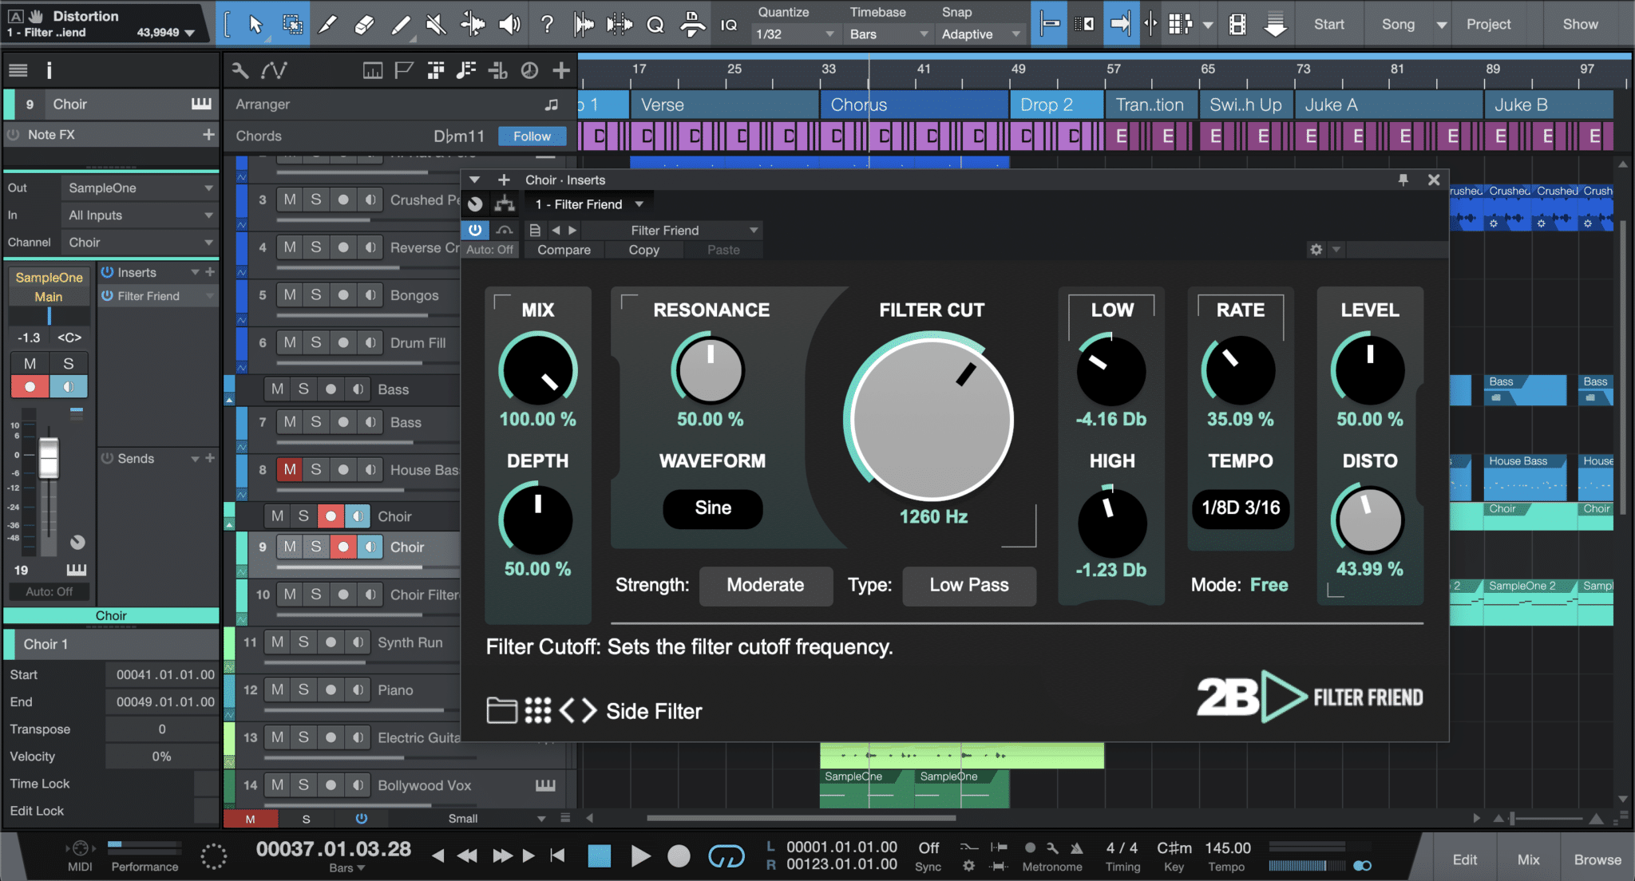Open the Song menu
Viewport: 1635px width, 881px height.
[x=1399, y=24]
